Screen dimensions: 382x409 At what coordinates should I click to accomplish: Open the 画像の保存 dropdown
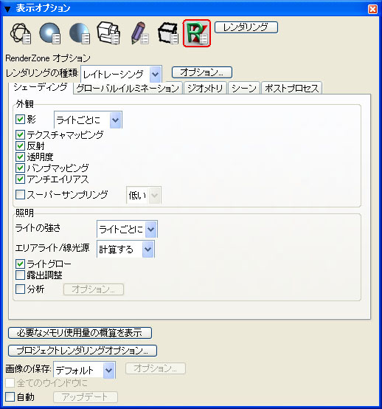(x=84, y=370)
